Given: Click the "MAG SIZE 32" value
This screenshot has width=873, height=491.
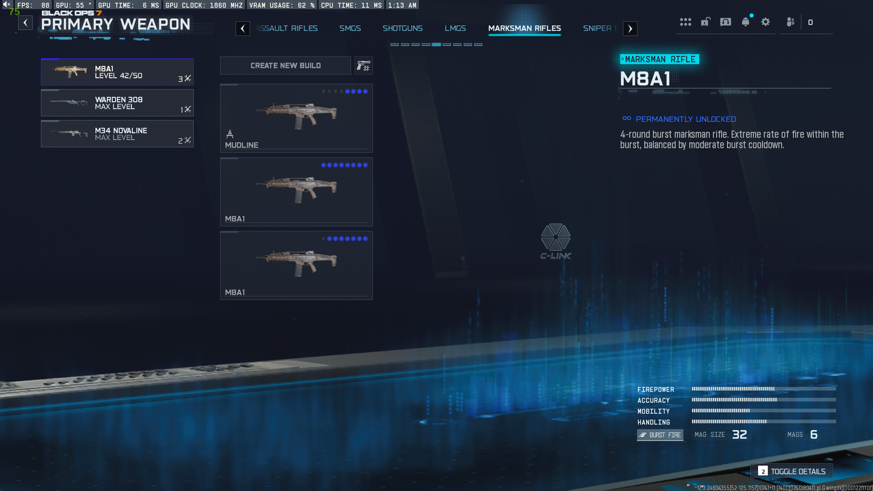Looking at the screenshot, I should (x=721, y=435).
